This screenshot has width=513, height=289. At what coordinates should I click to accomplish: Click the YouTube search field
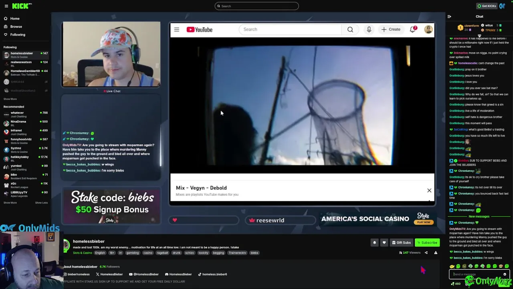[x=291, y=29]
